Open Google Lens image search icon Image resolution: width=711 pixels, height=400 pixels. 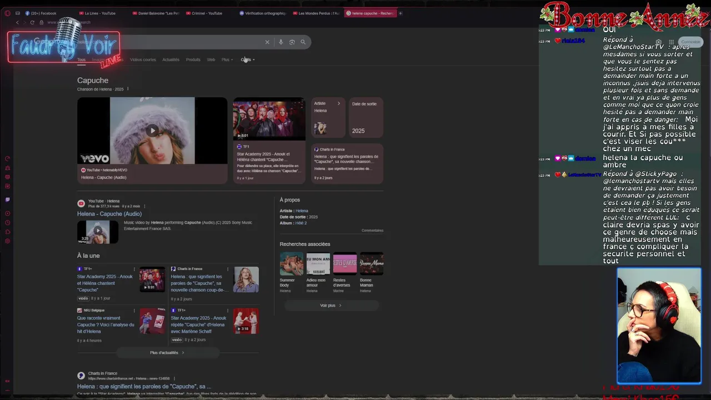[x=292, y=42]
